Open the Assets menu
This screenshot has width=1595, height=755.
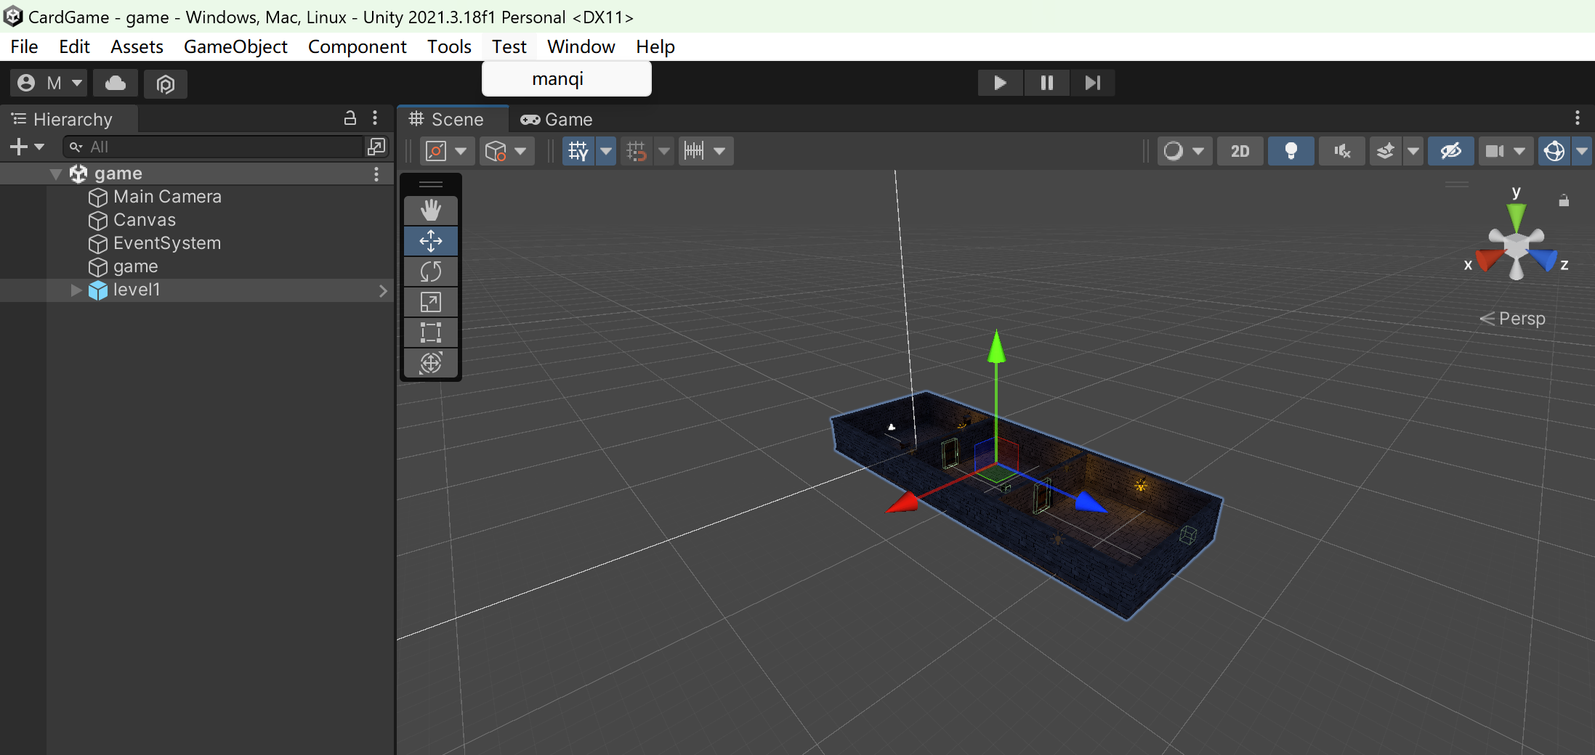pos(137,46)
